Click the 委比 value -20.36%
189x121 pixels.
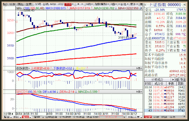(x=160, y=10)
